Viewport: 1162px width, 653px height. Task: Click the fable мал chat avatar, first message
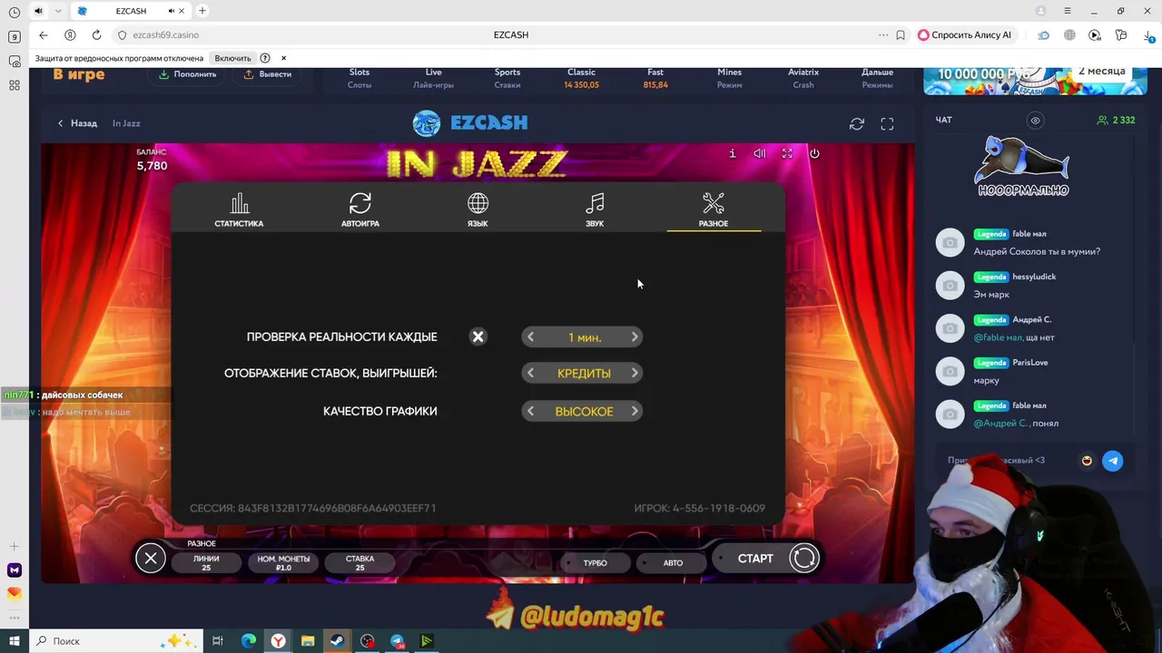(x=950, y=242)
